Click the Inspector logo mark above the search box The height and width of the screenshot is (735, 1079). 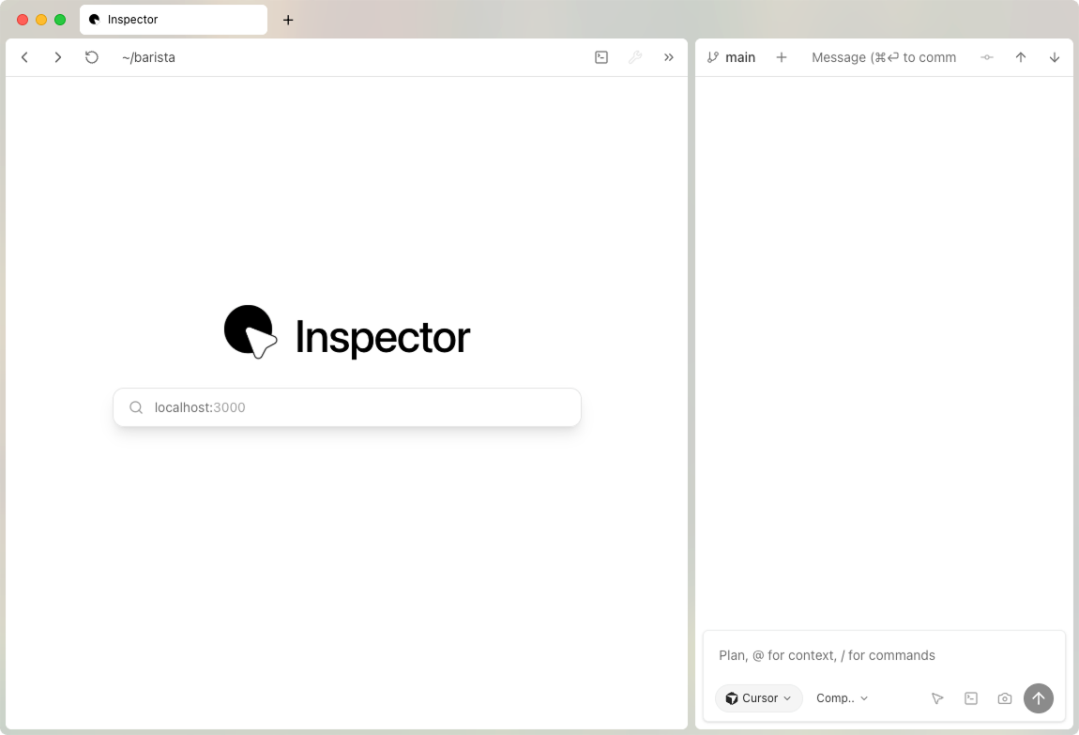click(x=250, y=331)
